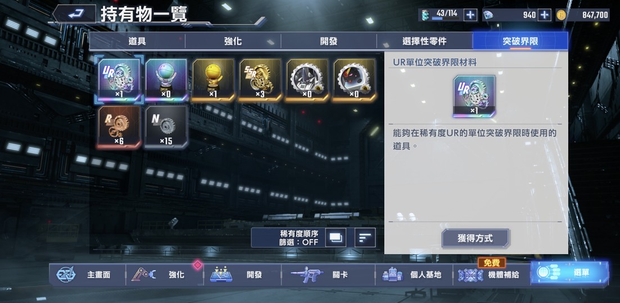This screenshot has height=303, width=620.
Task: Click the 獲得方式 button
Action: tap(476, 238)
